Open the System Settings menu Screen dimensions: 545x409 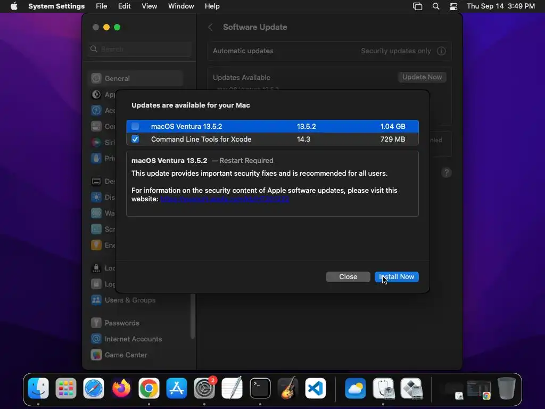pos(56,6)
